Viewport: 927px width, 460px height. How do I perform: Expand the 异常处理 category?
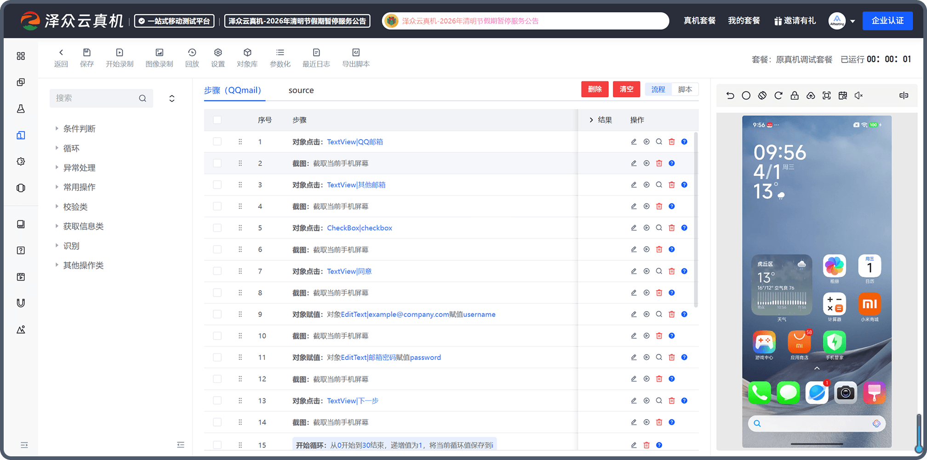pyautogui.click(x=57, y=168)
